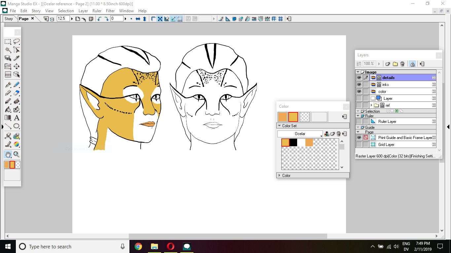
Task: Click the Gradient tool
Action: click(8, 118)
